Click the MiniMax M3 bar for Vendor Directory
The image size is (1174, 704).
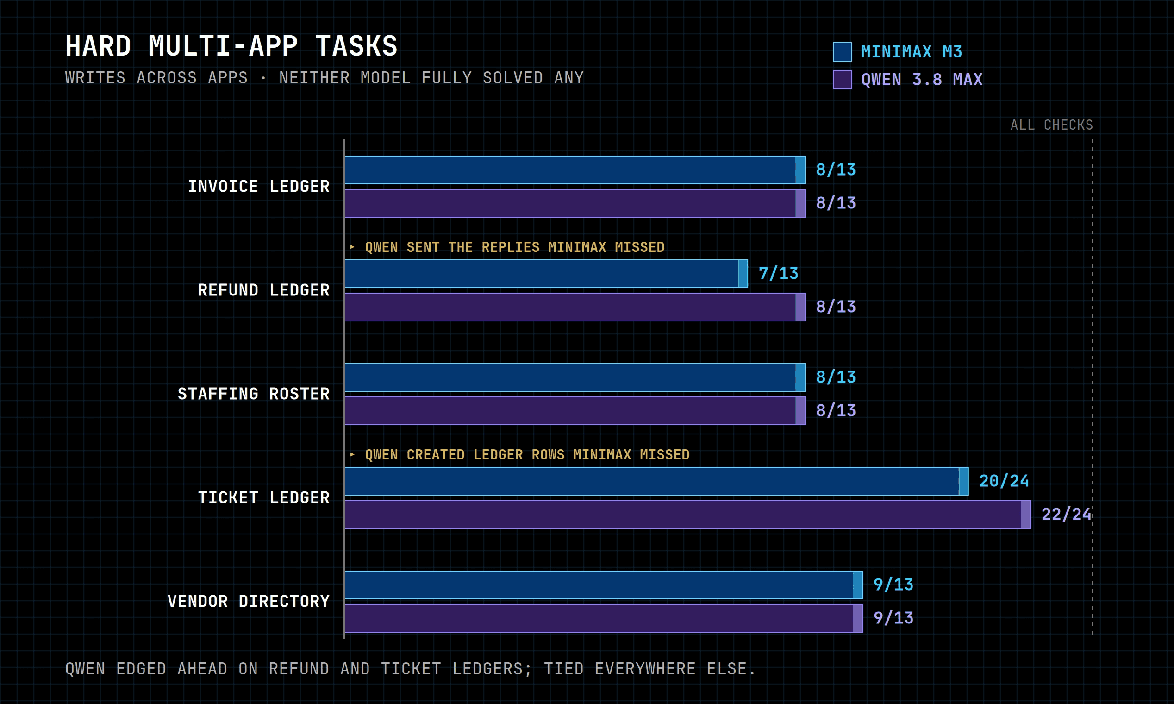point(604,585)
